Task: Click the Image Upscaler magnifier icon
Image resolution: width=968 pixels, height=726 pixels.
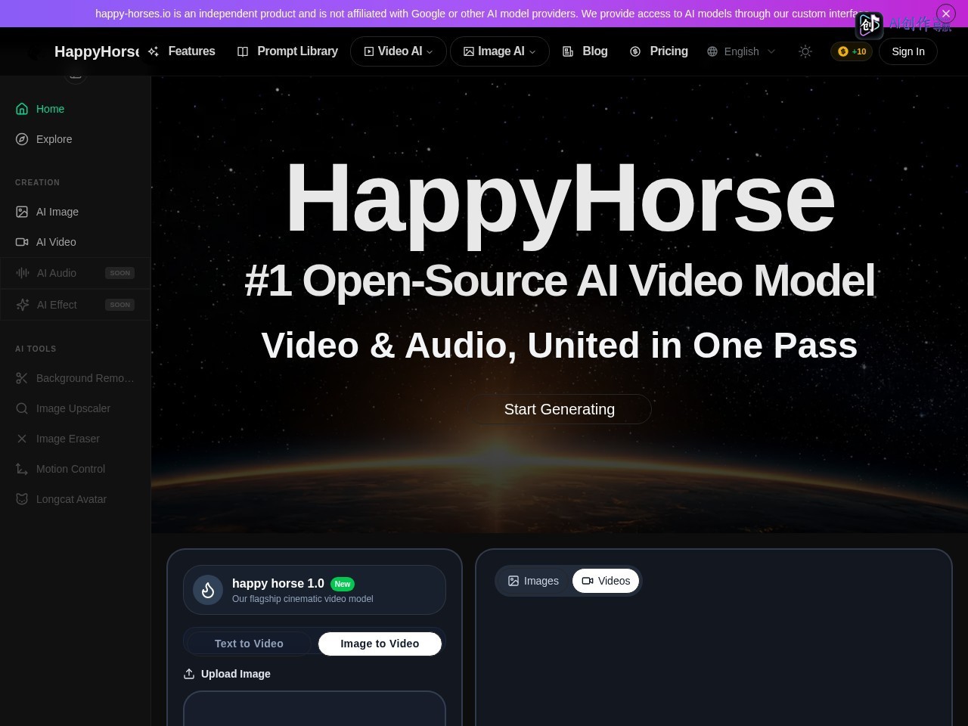Action: pyautogui.click(x=22, y=408)
